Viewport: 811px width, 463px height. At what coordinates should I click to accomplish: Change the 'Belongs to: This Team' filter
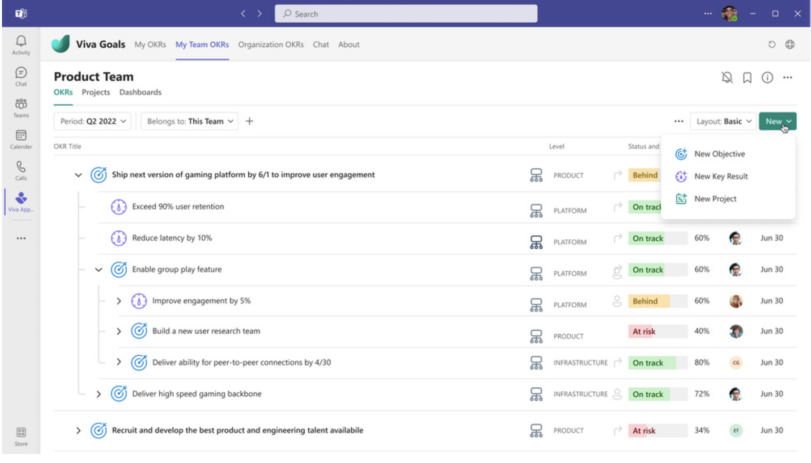[x=189, y=121]
